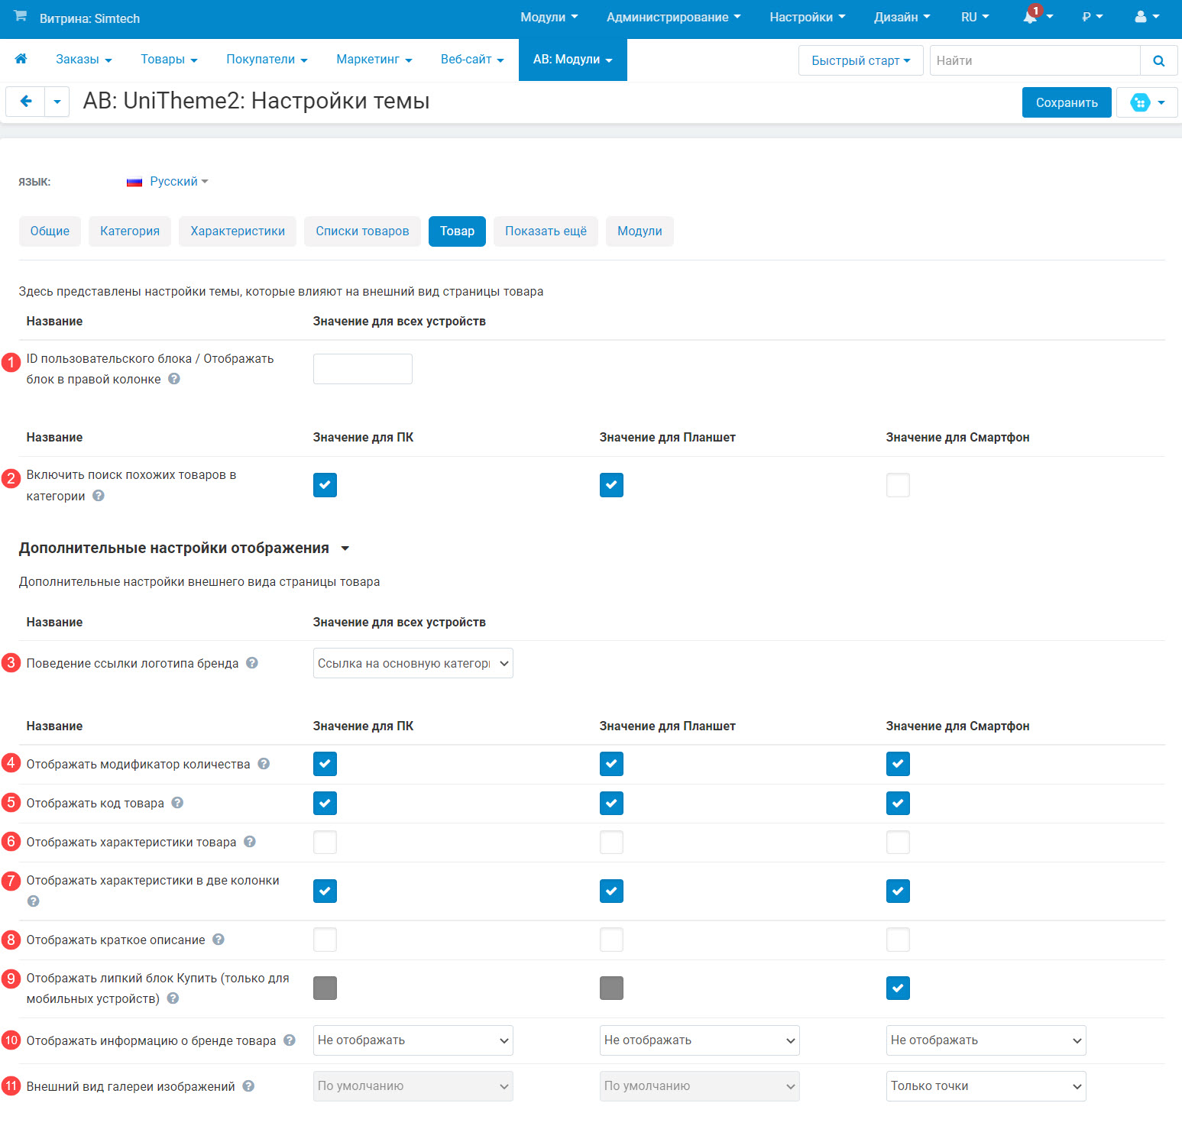Open brand logo link behavior dropdown

pyautogui.click(x=413, y=663)
